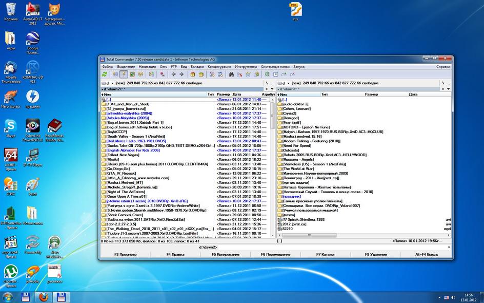This screenshot has height=303, width=484.
Task: Open Connectify desktop shortcut
Action: point(33,245)
